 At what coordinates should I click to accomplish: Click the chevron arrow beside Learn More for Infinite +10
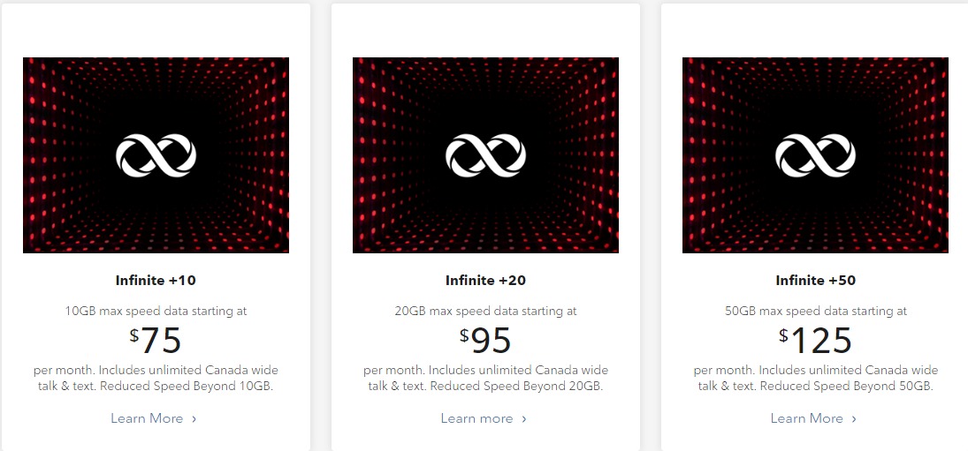pyautogui.click(x=194, y=419)
